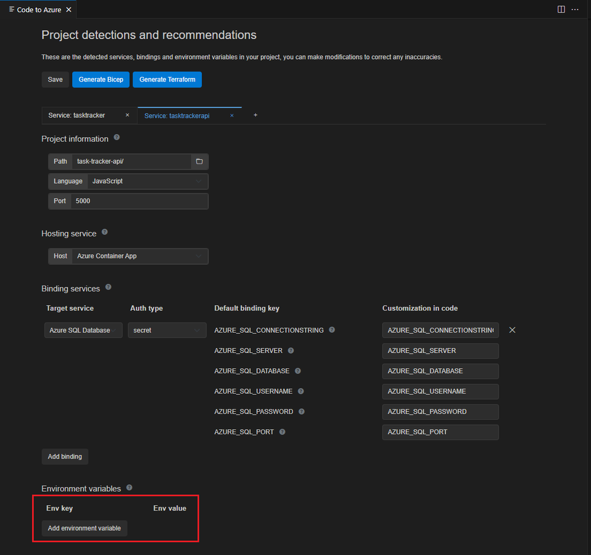
Task: Click Add environment variable button
Action: click(85, 528)
